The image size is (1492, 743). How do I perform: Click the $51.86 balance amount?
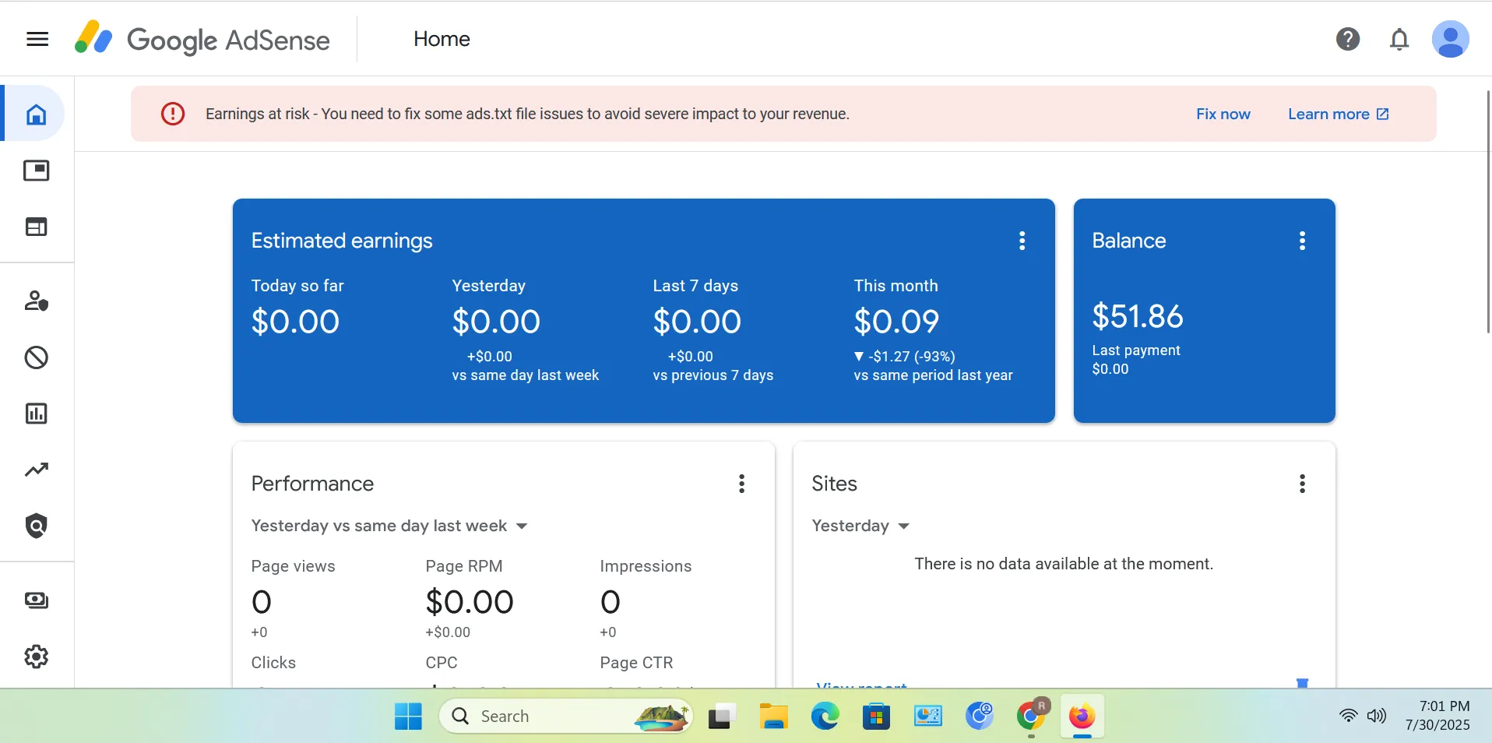1138,316
